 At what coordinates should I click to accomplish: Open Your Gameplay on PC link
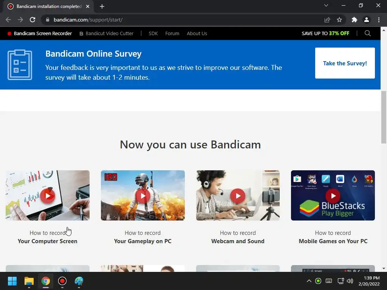(142, 241)
